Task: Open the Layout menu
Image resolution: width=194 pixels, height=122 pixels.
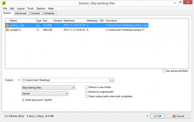Action: point(21,8)
